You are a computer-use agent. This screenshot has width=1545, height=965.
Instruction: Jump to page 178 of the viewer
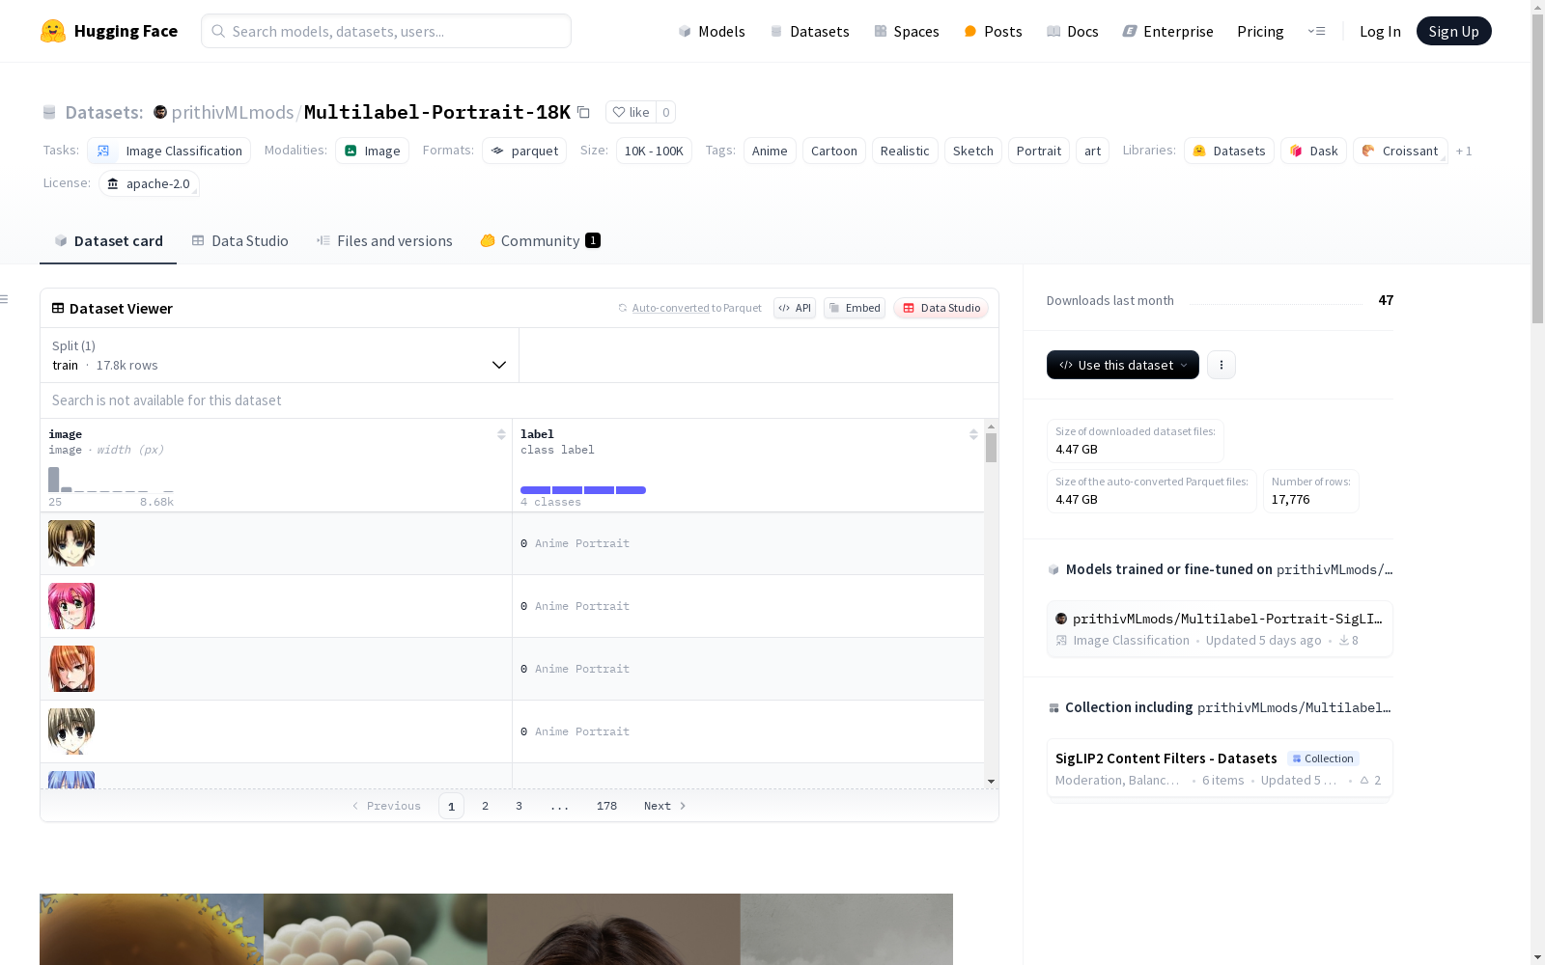coord(606,806)
